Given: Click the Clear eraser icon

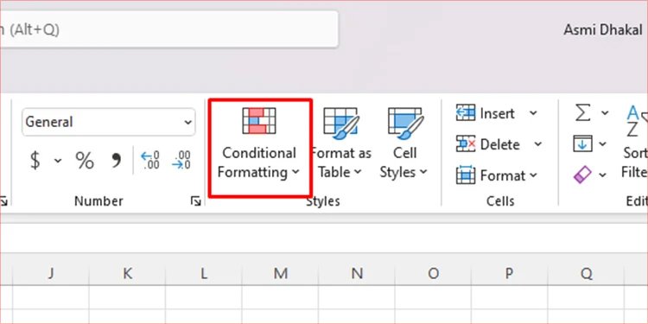Looking at the screenshot, I should coord(582,175).
